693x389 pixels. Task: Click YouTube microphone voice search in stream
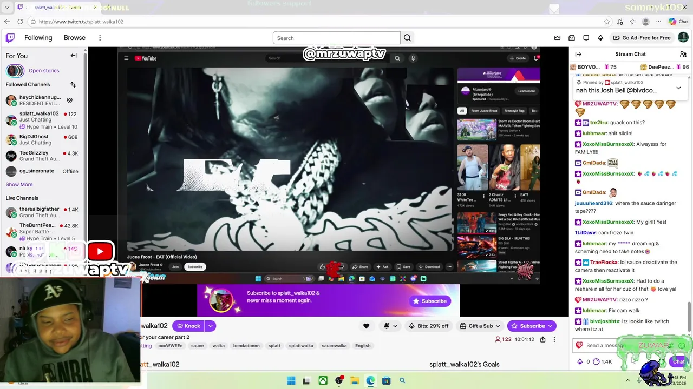tap(413, 58)
